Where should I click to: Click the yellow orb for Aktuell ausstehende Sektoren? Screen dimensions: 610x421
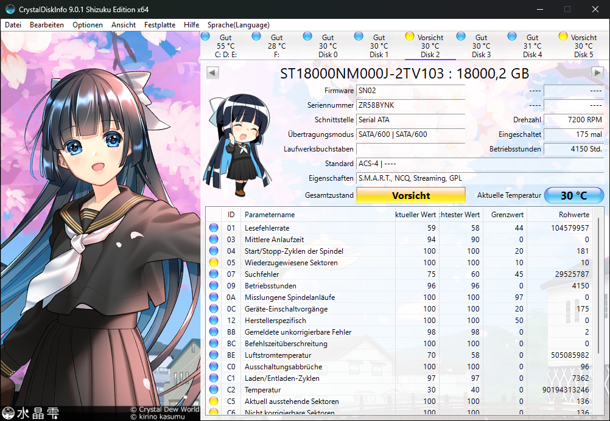(214, 401)
